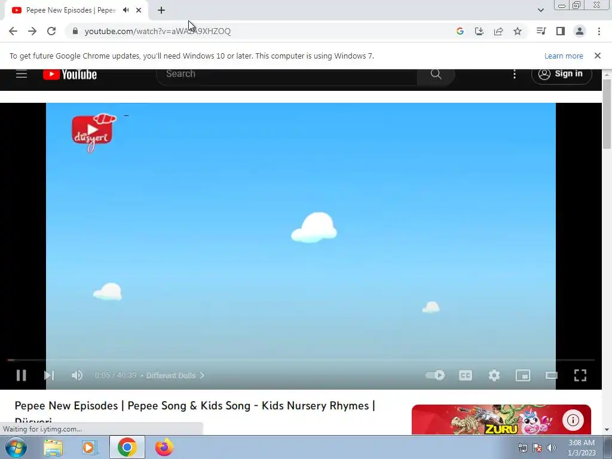Enable theater mode view
612x459 pixels.
pos(552,375)
